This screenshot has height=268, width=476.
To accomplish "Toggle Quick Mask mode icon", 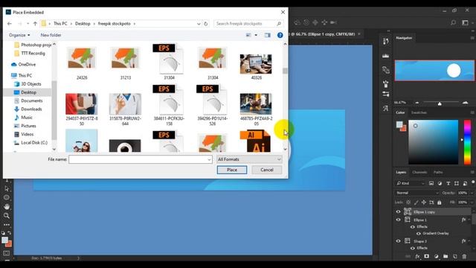I will [x=7, y=253].
